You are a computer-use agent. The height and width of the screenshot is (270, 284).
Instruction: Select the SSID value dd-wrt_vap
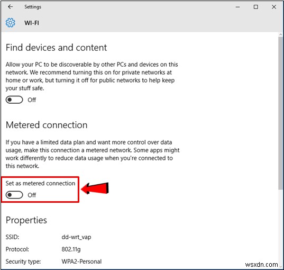76,237
